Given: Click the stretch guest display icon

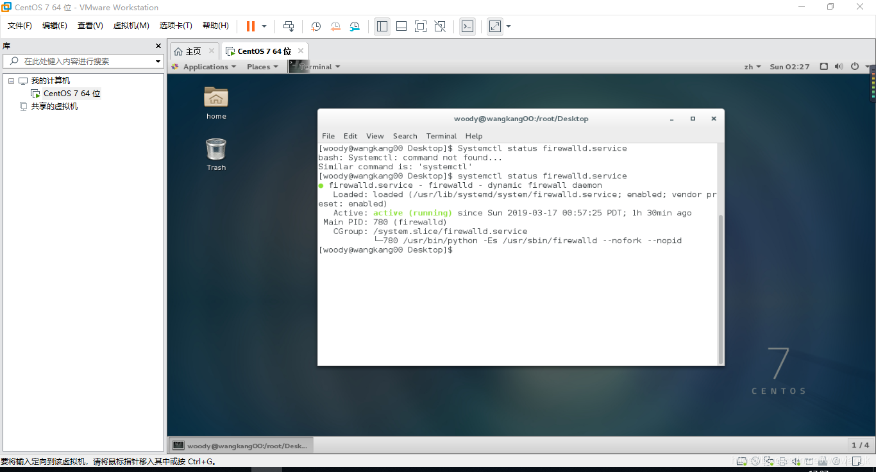Looking at the screenshot, I should pos(495,26).
